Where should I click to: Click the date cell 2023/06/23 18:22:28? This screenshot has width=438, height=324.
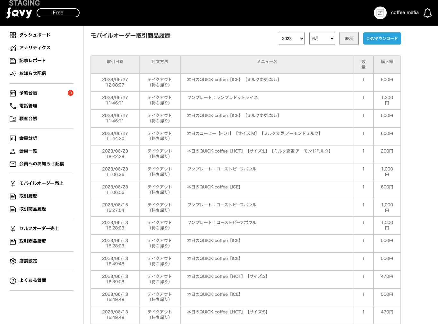coord(115,154)
